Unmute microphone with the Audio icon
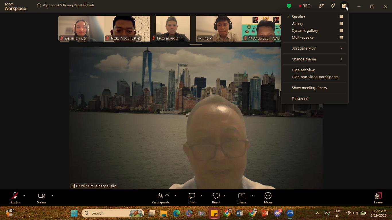 click(x=15, y=196)
